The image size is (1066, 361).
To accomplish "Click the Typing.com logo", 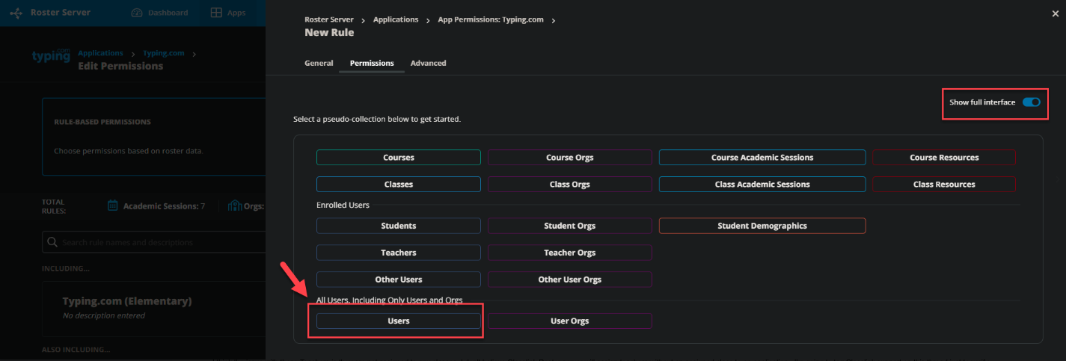I will point(51,57).
